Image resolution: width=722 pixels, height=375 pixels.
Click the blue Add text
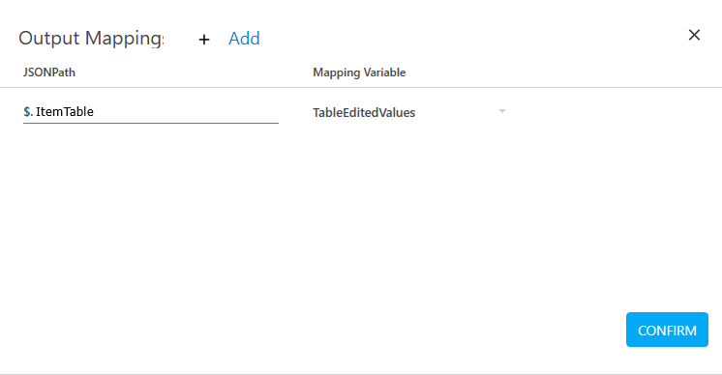coord(244,38)
